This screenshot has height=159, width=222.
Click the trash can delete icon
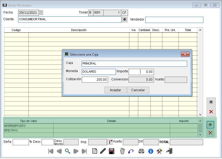(122, 151)
